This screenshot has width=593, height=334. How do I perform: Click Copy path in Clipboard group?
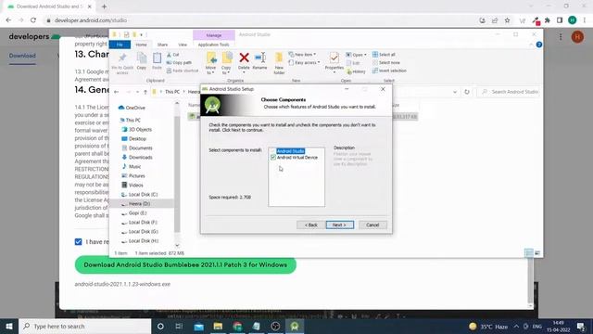coord(179,63)
